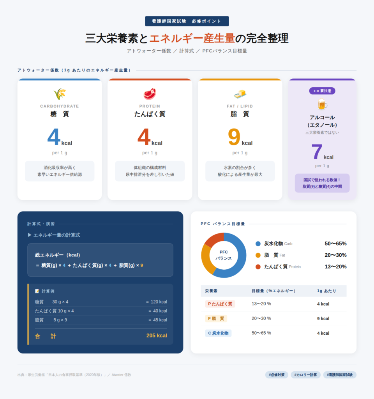This screenshot has width=374, height=399.
Task: Click the beer mug icon for alcohol
Action: point(322,104)
